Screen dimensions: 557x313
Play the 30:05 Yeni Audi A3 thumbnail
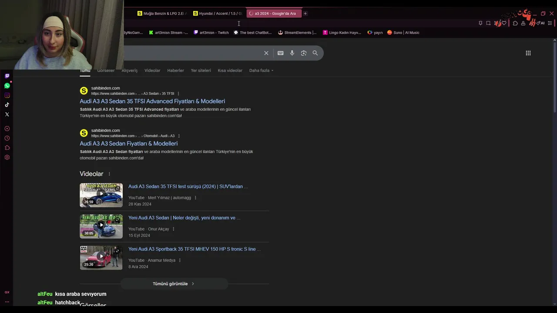(101, 226)
